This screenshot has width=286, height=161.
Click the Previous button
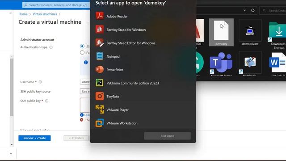point(76,138)
